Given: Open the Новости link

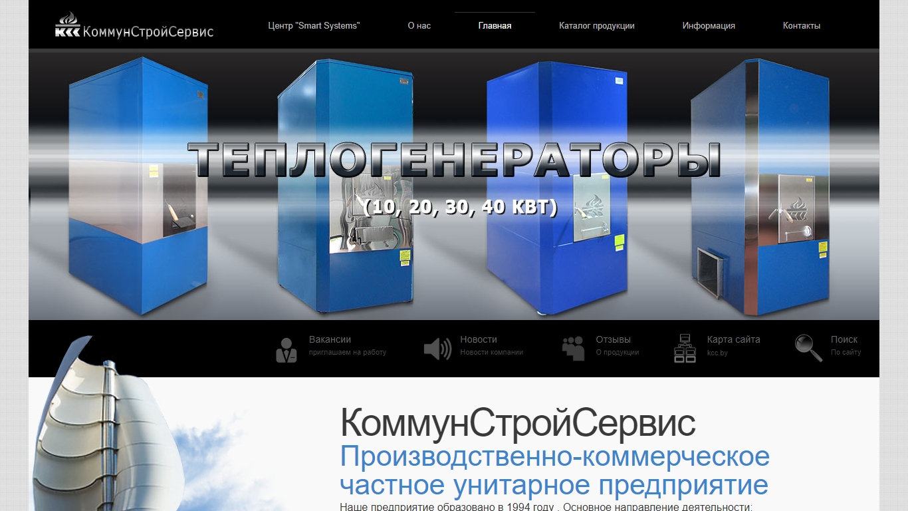Looking at the screenshot, I should point(479,339).
